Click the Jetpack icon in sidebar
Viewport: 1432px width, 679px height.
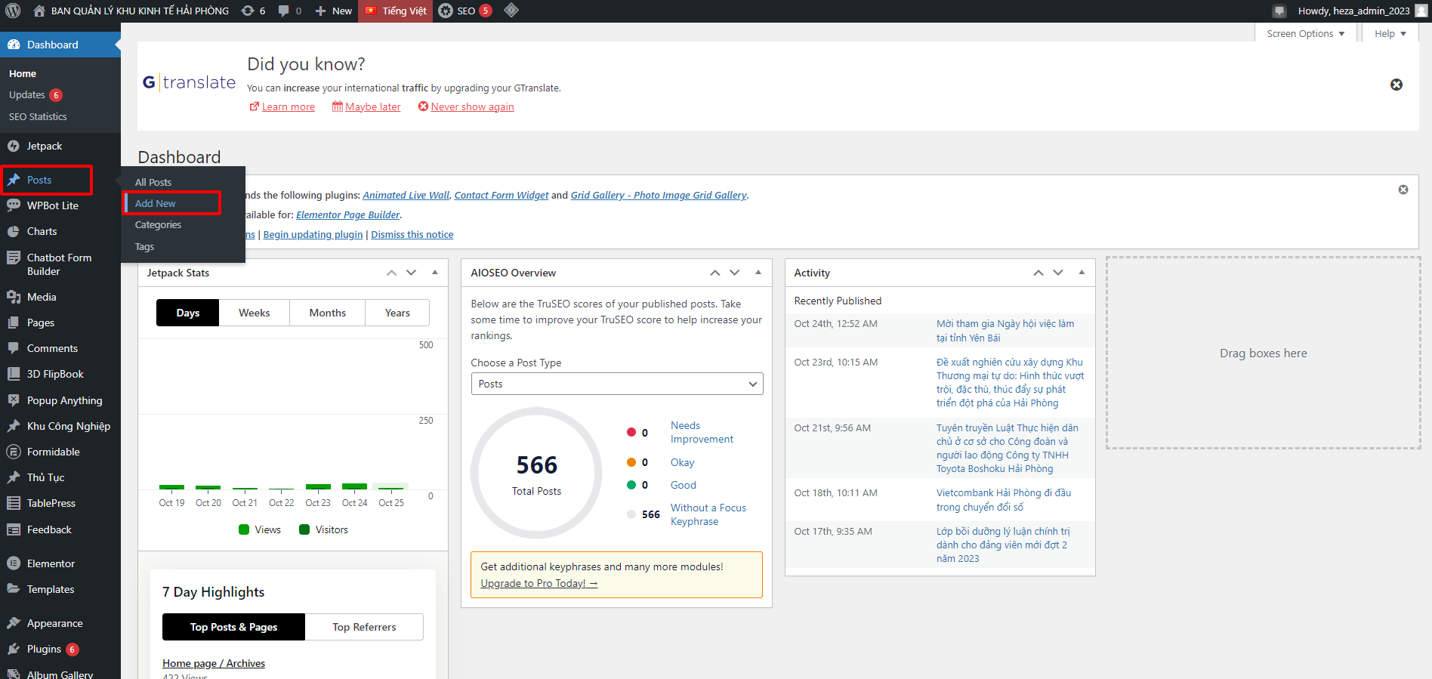pyautogui.click(x=14, y=146)
